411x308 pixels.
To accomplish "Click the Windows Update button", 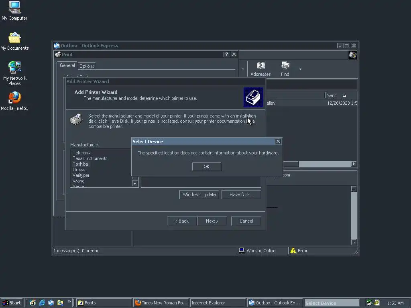I will coord(199,195).
